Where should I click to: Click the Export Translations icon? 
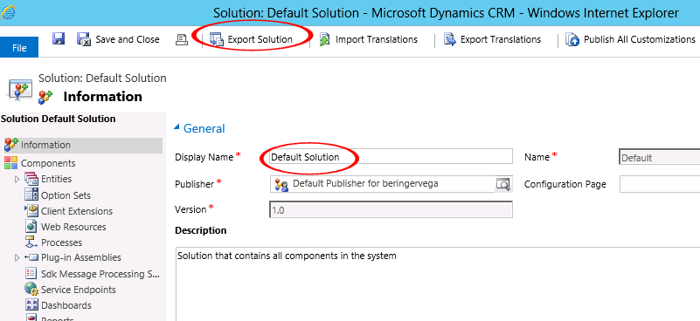[449, 39]
